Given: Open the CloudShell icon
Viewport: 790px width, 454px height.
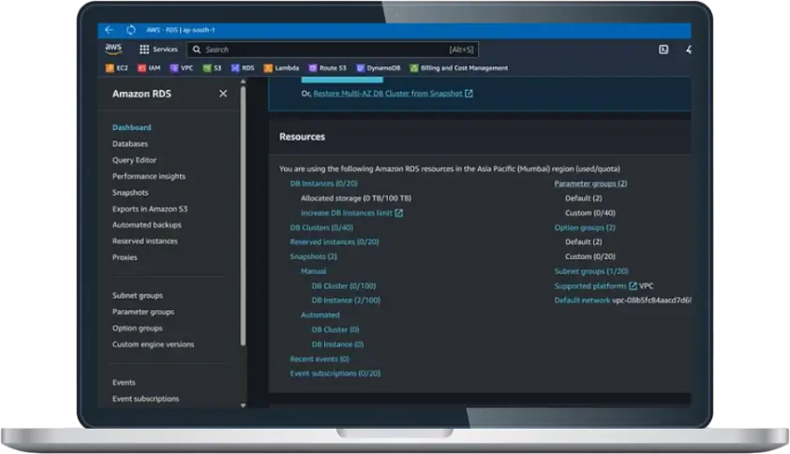Looking at the screenshot, I should tap(663, 50).
